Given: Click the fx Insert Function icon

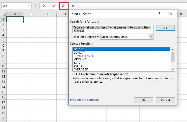Looking at the screenshot, I should click(x=64, y=5).
